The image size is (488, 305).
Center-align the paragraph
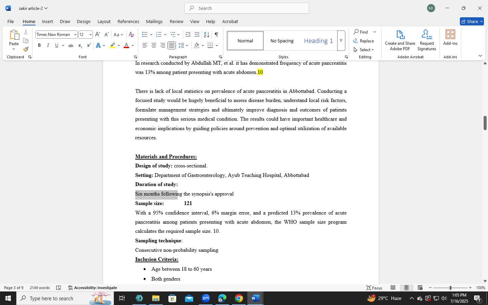click(154, 45)
